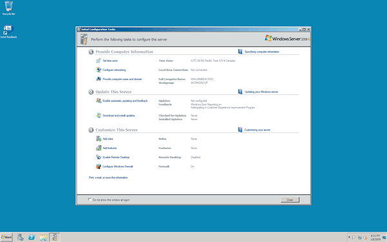Click the Remote Desktop 'Disabled' value
This screenshot has height=242, width=387.
195,157
